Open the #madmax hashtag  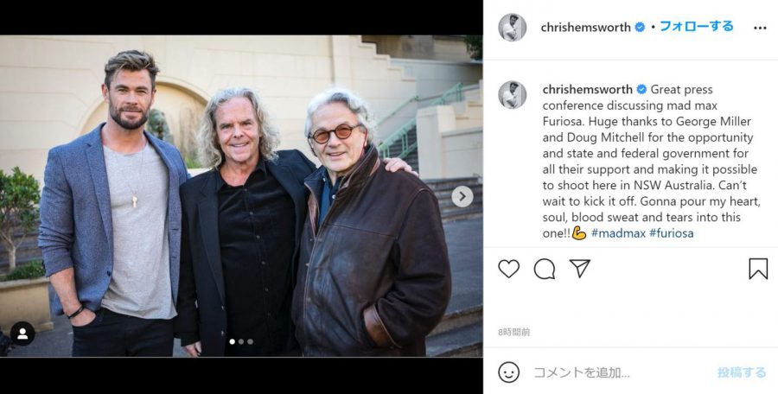tap(618, 233)
